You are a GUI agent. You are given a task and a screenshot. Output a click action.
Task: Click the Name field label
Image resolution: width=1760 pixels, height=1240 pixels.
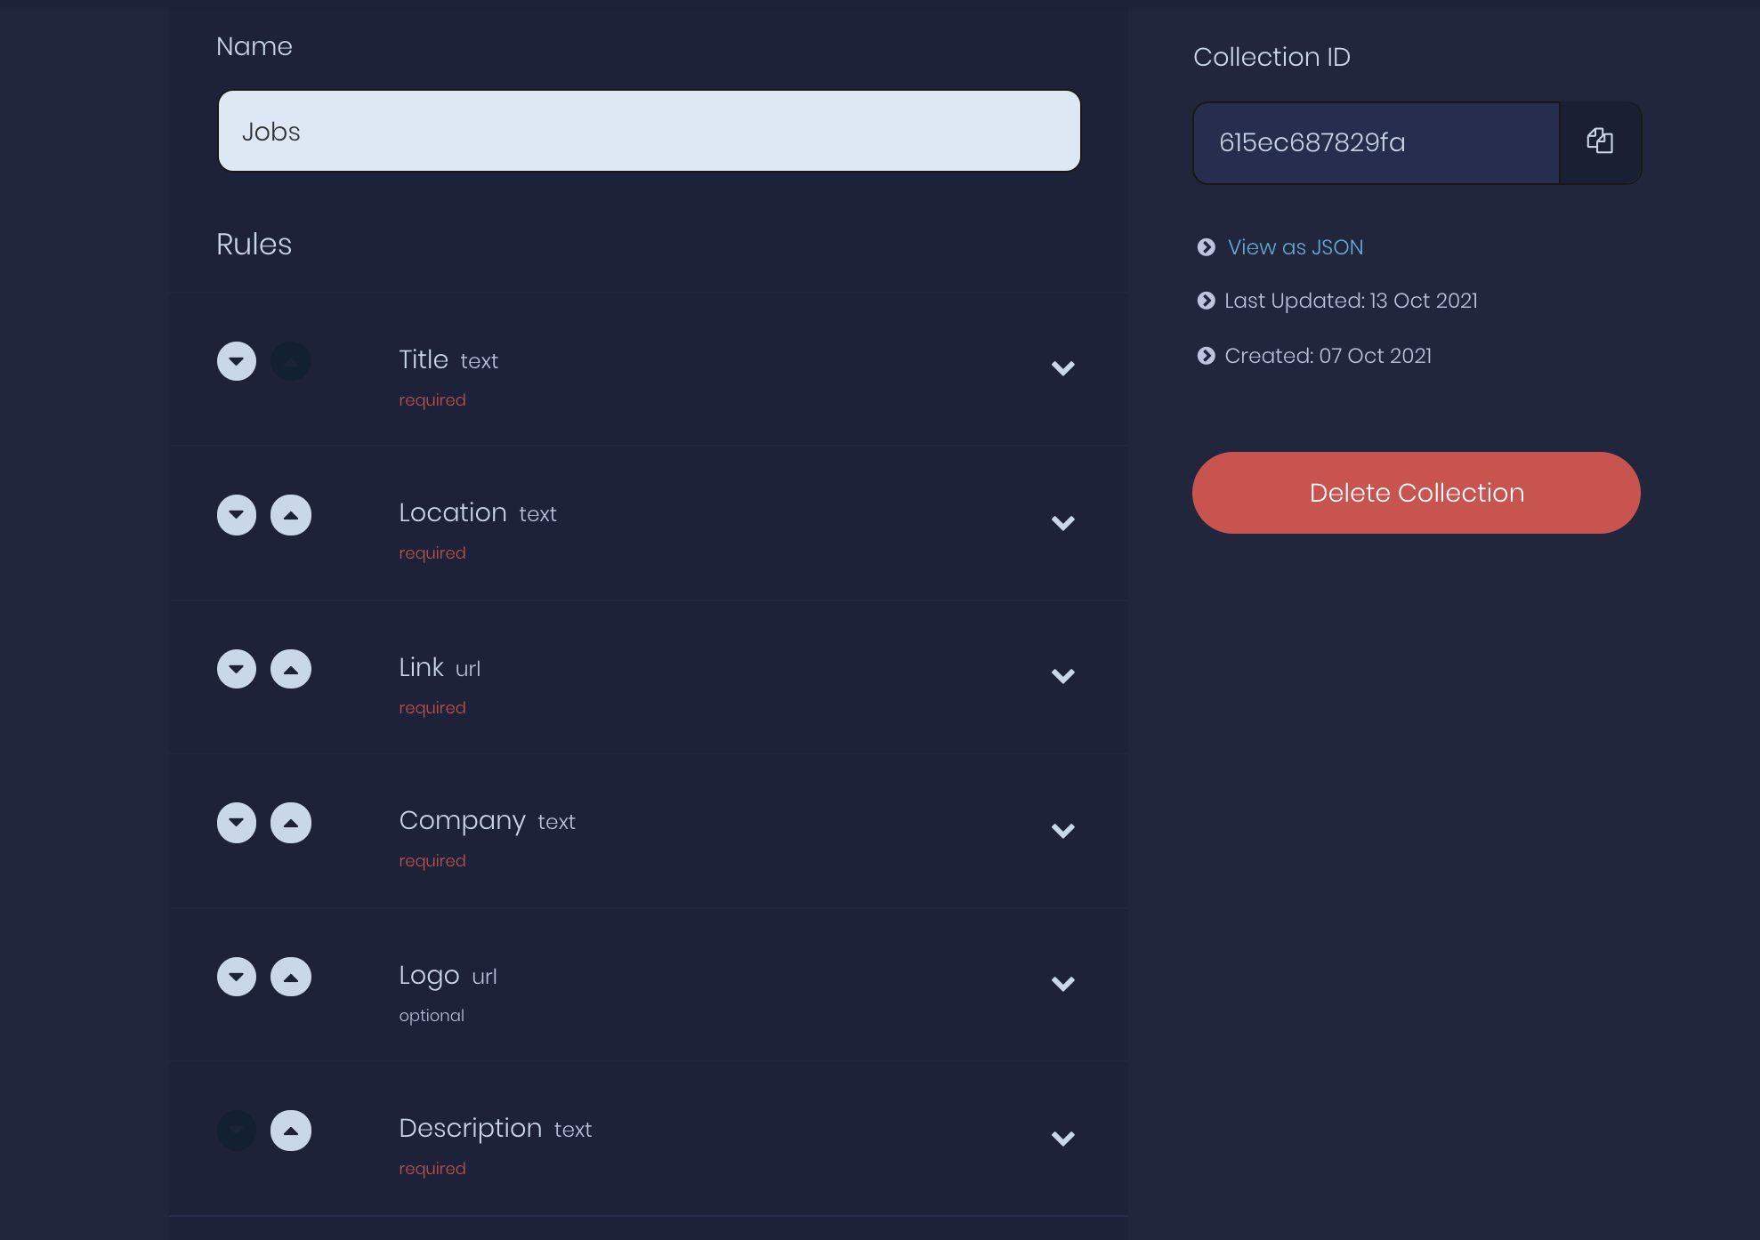coord(254,46)
